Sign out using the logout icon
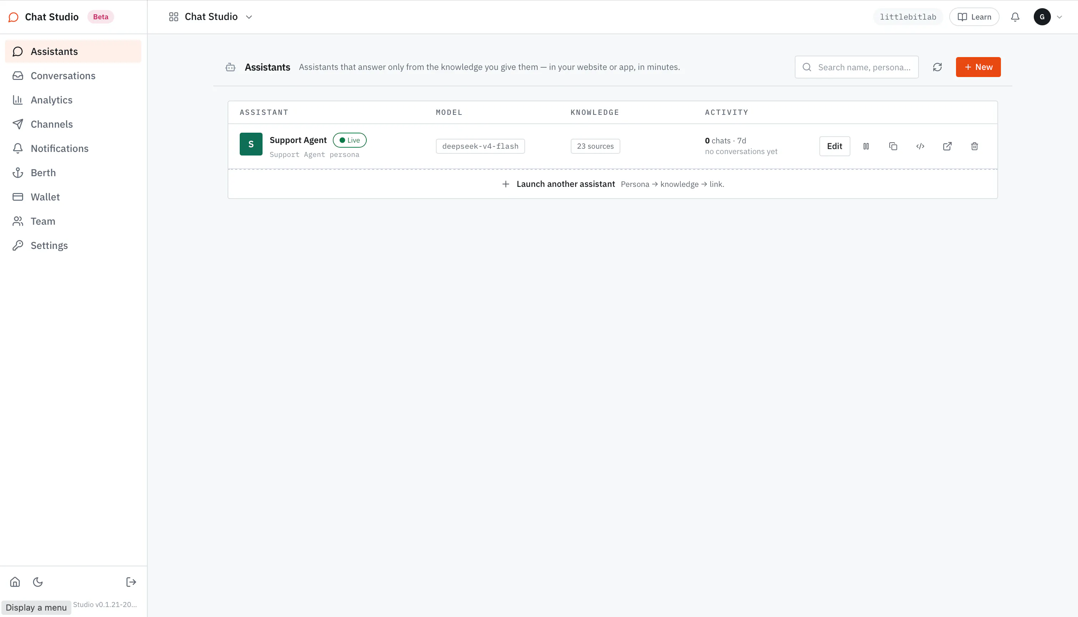1078x617 pixels. tap(131, 582)
